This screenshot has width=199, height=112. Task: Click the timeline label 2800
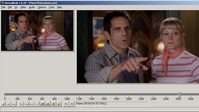point(178,99)
